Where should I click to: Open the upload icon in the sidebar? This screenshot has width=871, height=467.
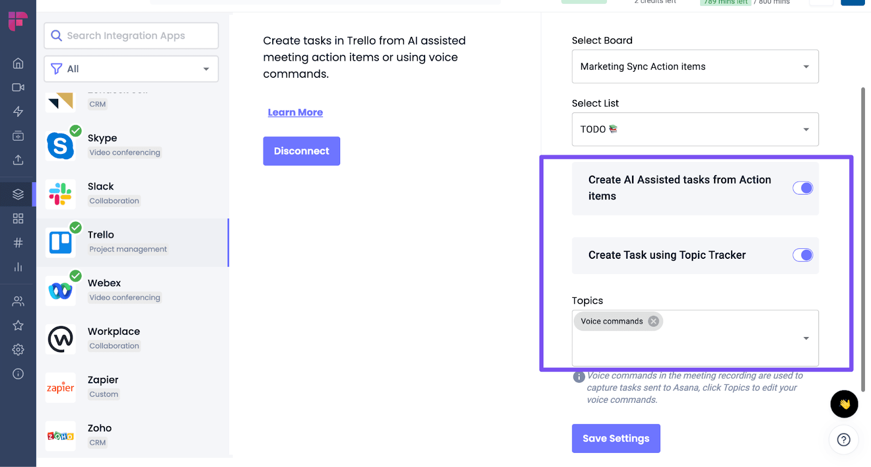18,160
